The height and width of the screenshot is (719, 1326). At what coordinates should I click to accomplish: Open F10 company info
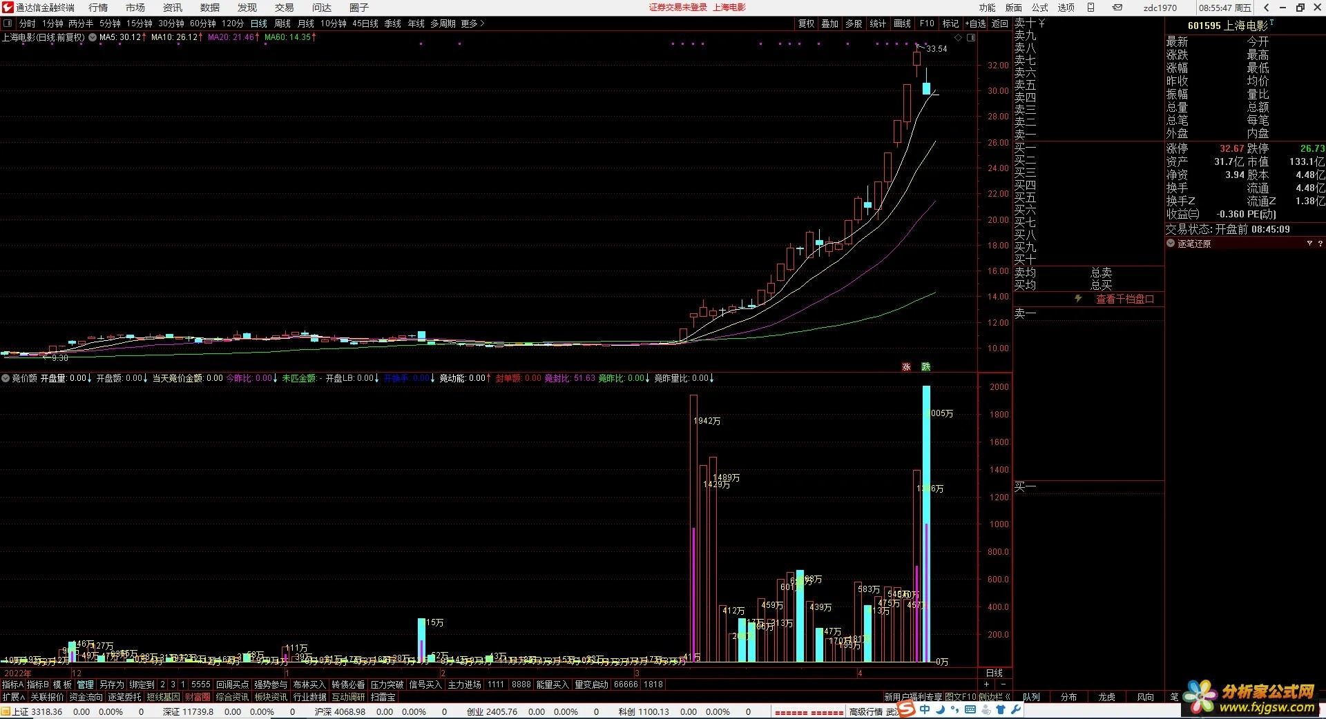click(x=927, y=23)
